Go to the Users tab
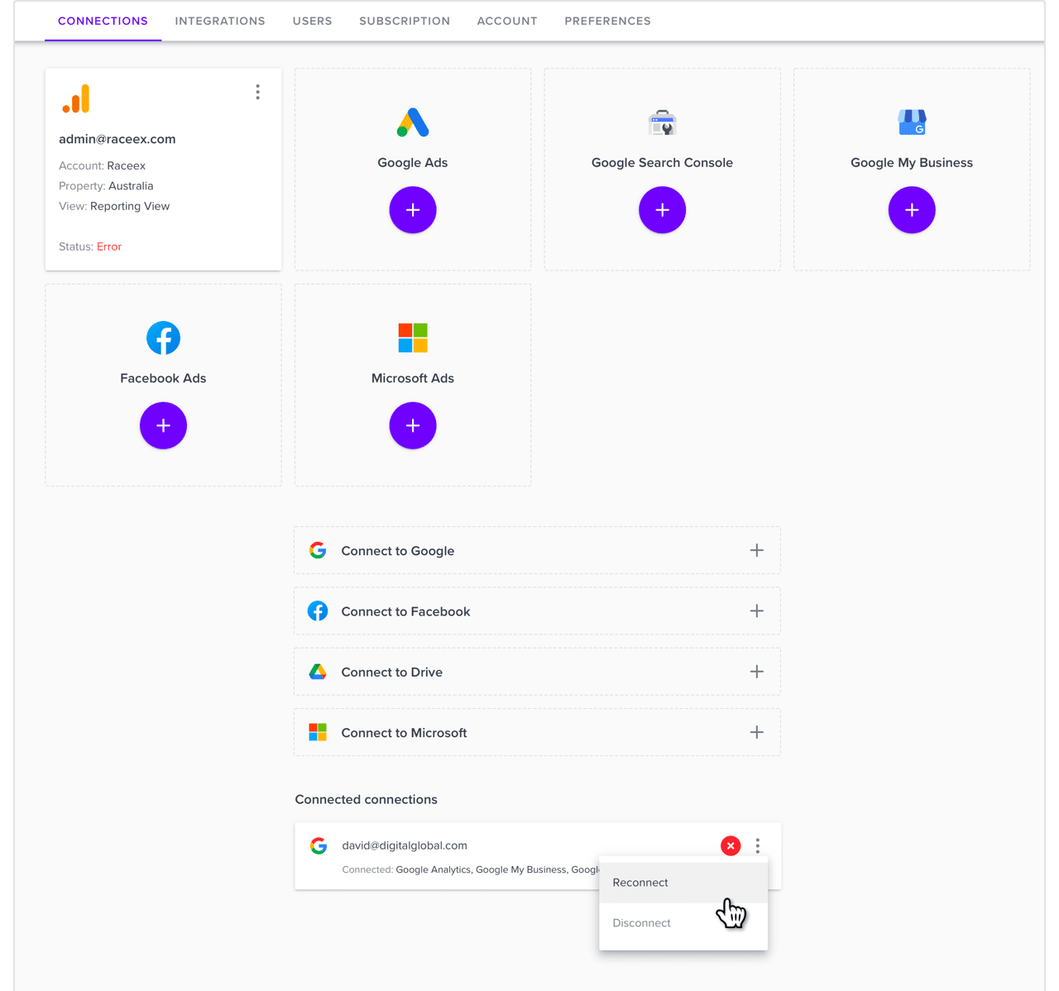1059x991 pixels. pyautogui.click(x=313, y=21)
